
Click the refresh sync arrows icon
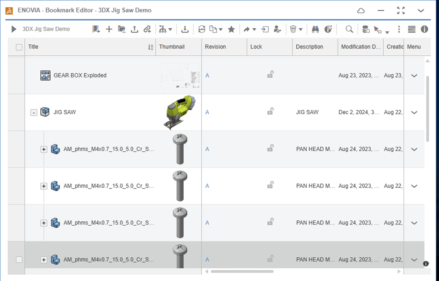click(x=202, y=29)
